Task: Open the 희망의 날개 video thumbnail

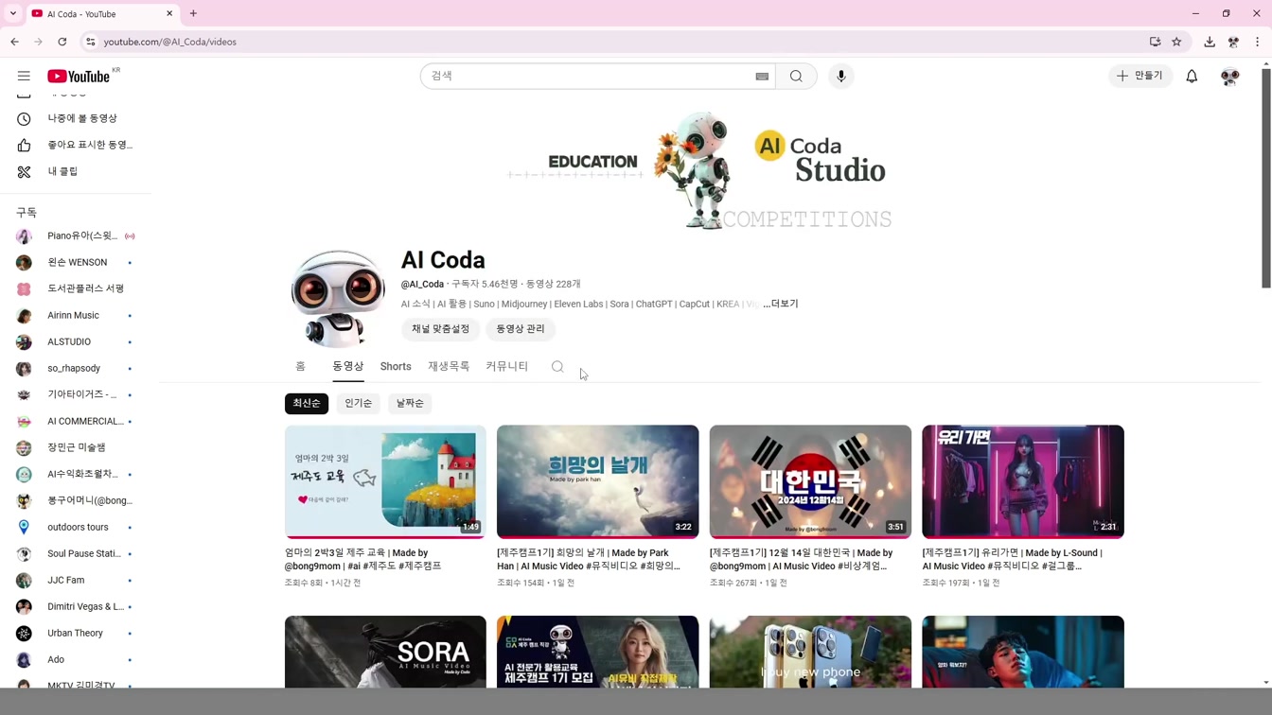Action: click(598, 481)
